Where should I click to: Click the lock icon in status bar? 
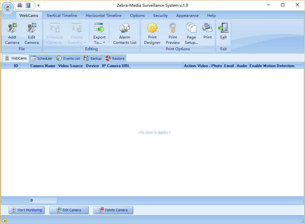tap(5, 220)
